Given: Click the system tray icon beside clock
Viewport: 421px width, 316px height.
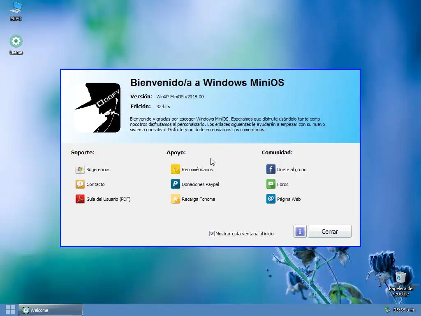Looking at the screenshot, I should pos(387,310).
